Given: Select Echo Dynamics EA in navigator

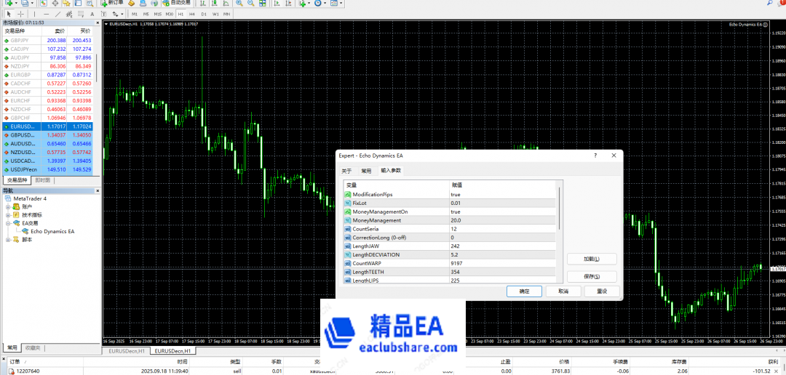Looking at the screenshot, I should point(52,231).
